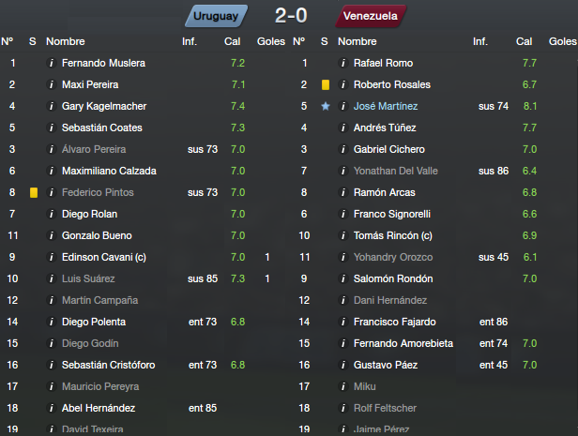Select the Uruguay team badge
578x436 pixels.
coord(216,16)
